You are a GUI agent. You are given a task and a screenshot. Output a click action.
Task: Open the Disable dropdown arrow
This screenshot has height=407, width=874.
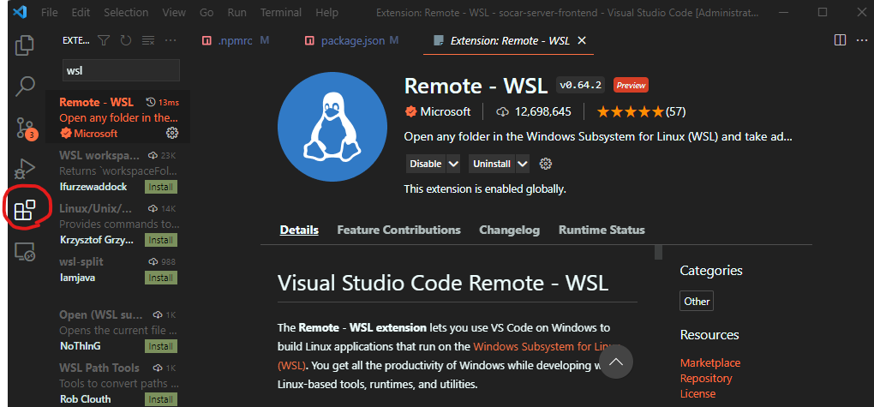453,164
